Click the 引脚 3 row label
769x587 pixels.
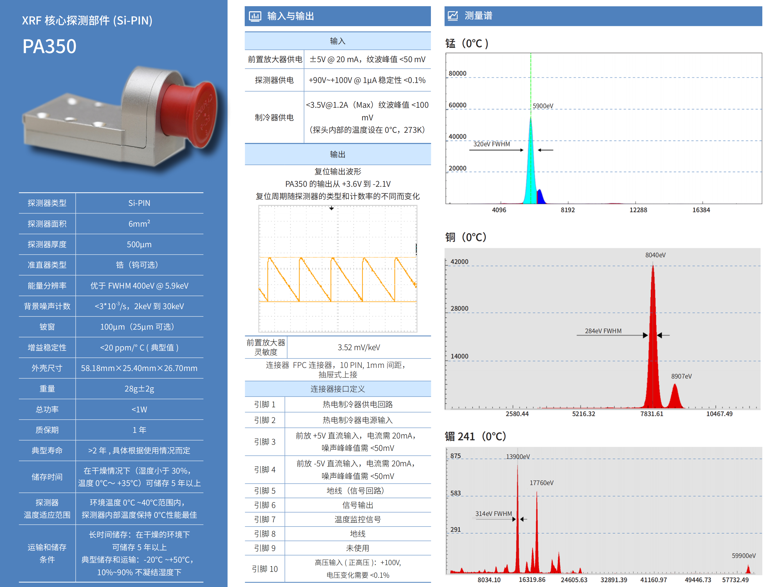[x=264, y=442]
